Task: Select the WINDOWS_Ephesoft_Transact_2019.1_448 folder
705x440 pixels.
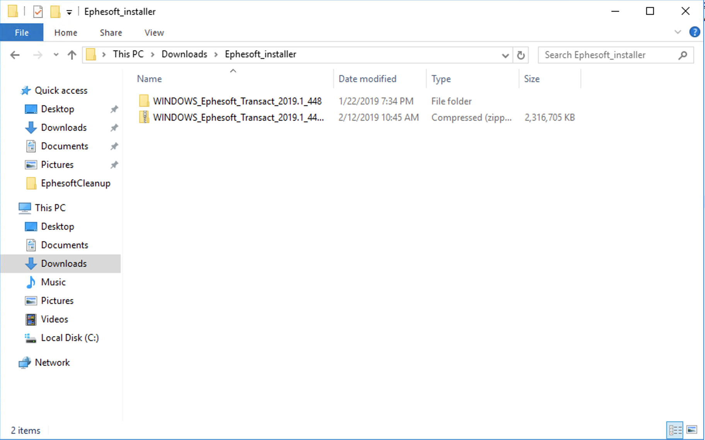Action: [x=237, y=101]
